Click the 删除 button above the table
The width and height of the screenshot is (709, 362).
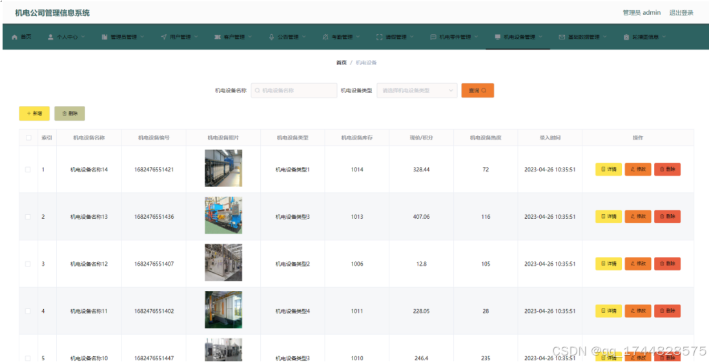pyautogui.click(x=70, y=114)
